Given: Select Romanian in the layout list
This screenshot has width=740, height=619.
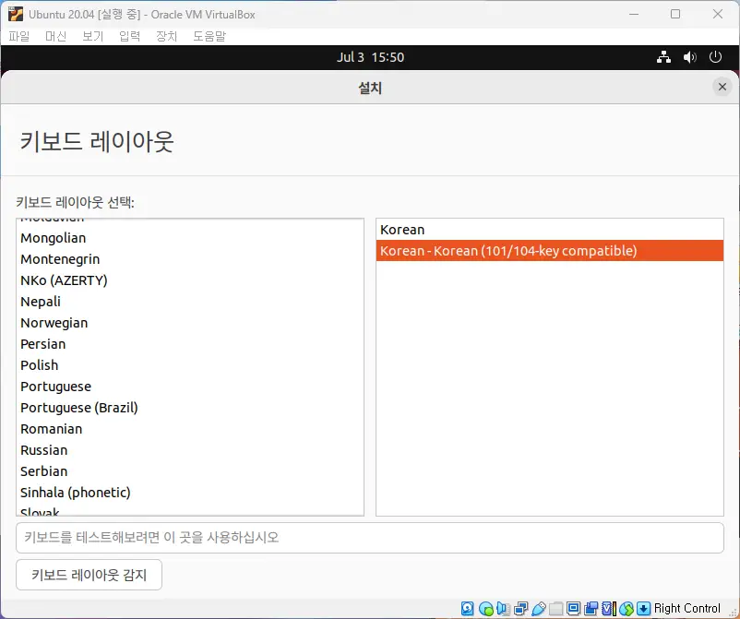Looking at the screenshot, I should pos(190,429).
